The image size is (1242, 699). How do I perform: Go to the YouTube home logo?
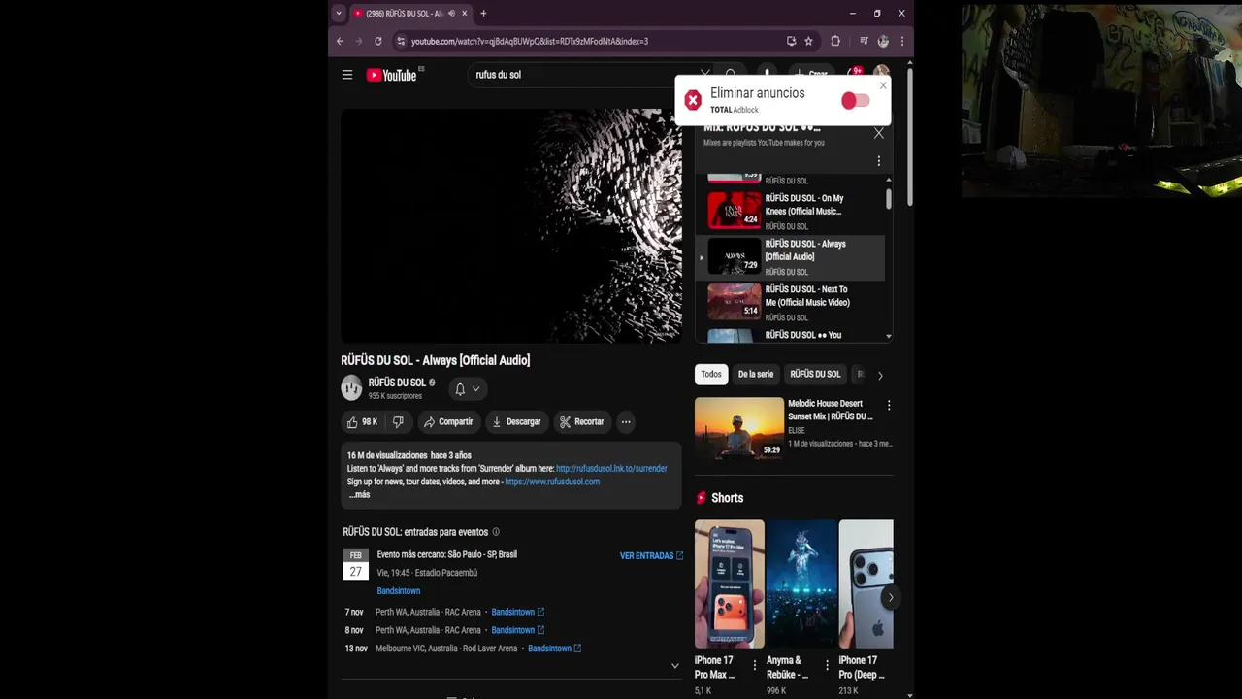click(391, 75)
